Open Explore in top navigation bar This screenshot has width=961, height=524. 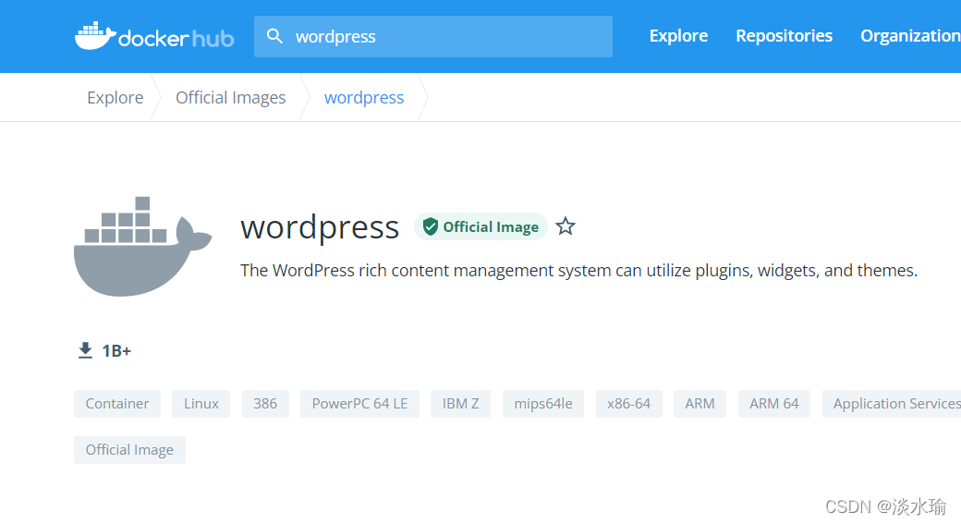coord(678,36)
